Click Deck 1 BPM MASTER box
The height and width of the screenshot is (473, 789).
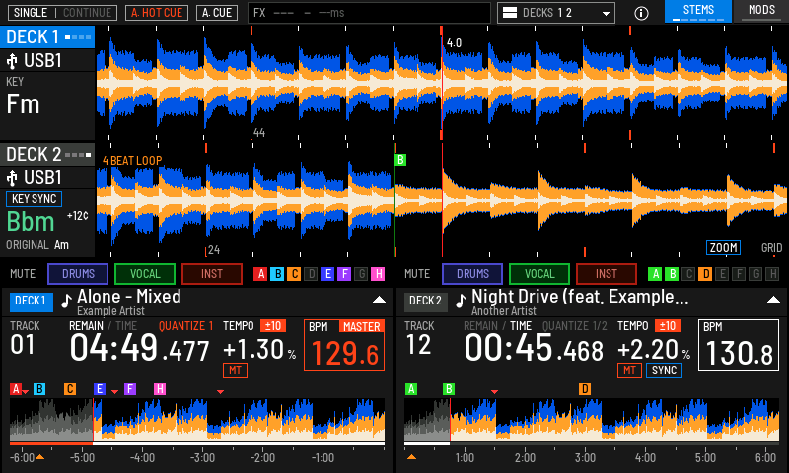point(344,345)
